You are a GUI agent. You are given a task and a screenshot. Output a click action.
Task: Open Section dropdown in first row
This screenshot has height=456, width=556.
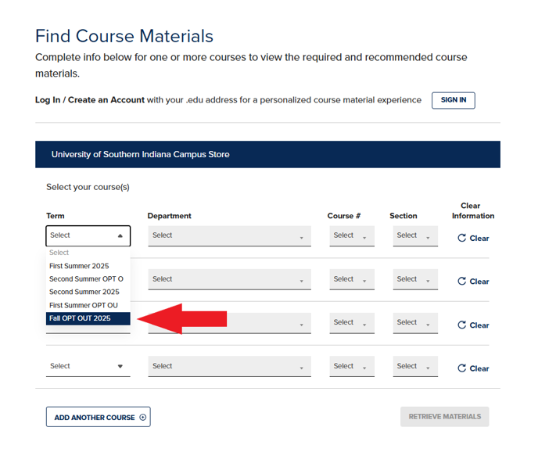coord(414,235)
